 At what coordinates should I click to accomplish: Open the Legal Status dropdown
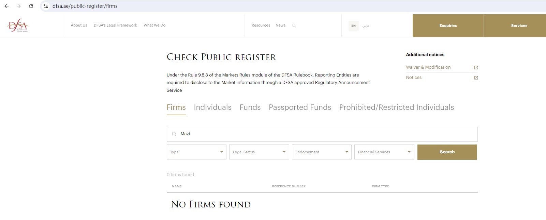coord(259,152)
